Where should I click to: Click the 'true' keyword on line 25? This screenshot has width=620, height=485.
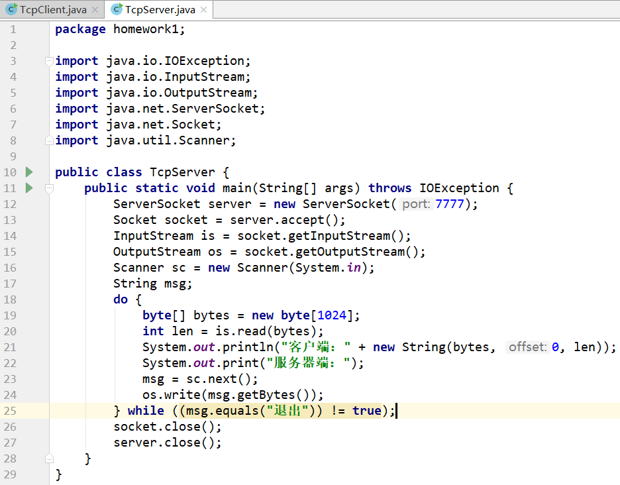click(x=367, y=411)
